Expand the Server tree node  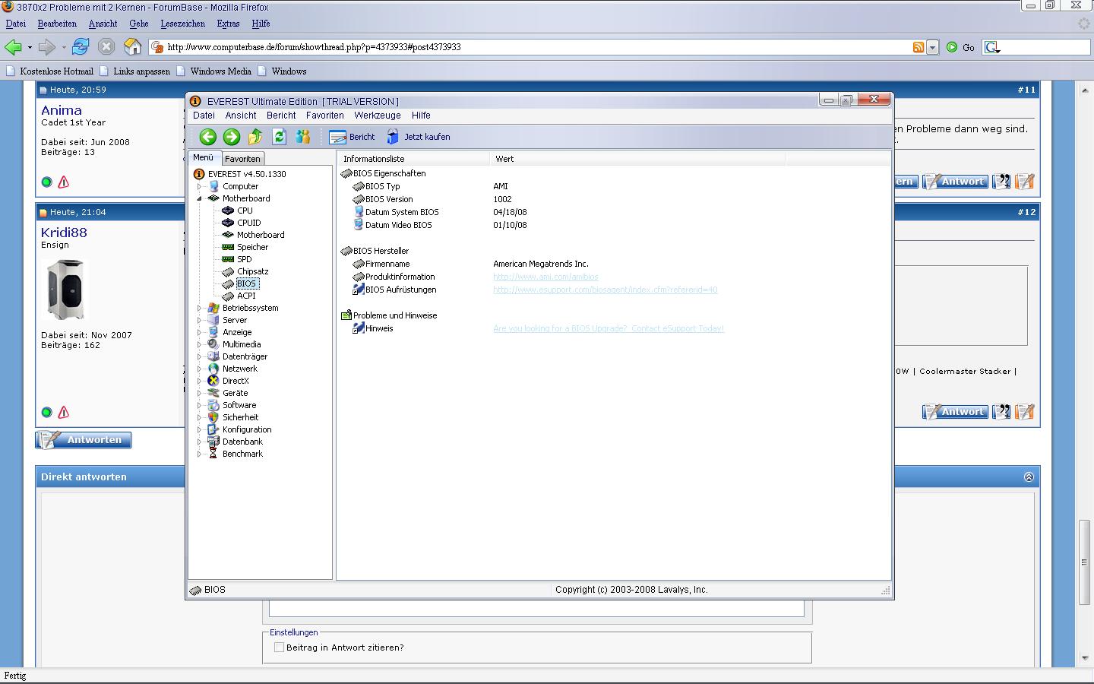(200, 320)
